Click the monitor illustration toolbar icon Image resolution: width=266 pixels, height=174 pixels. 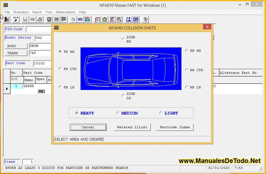49,19
